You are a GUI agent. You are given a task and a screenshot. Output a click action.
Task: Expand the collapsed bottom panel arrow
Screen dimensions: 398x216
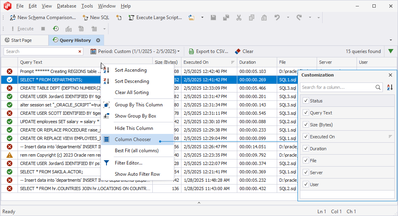199,202
